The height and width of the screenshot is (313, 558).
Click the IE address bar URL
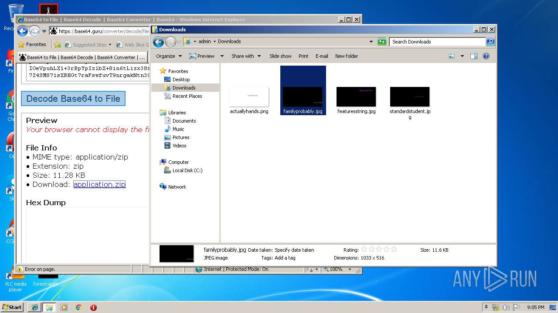coord(103,31)
